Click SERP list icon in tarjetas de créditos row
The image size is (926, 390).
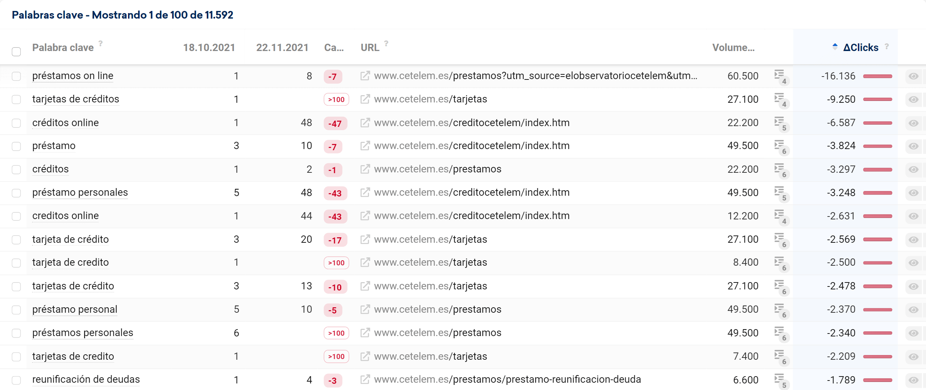point(780,99)
